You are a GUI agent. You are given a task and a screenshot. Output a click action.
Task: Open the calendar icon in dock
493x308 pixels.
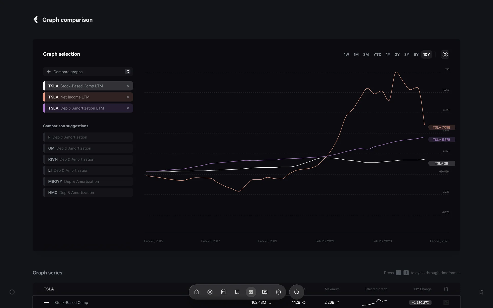point(224,292)
